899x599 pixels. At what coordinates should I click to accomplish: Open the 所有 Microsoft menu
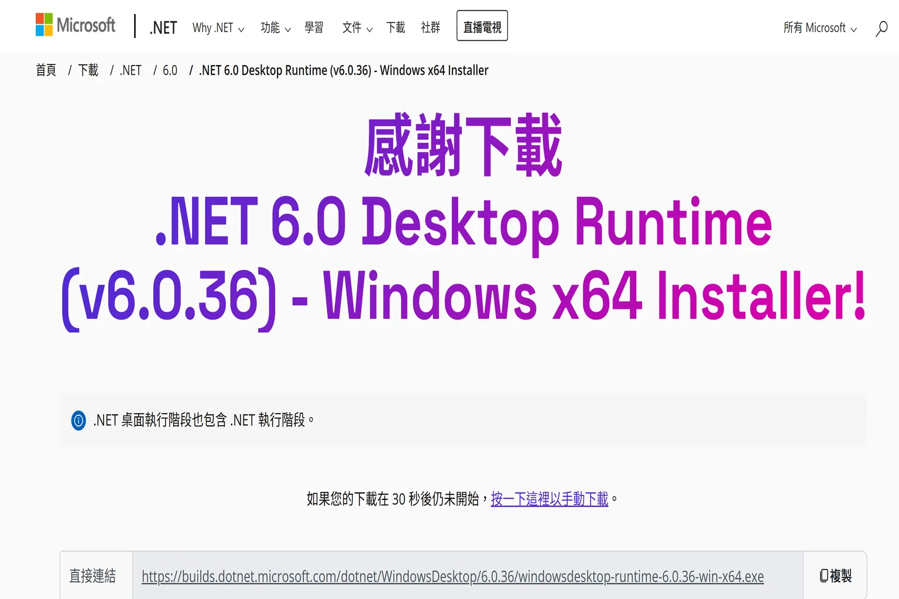pos(819,27)
